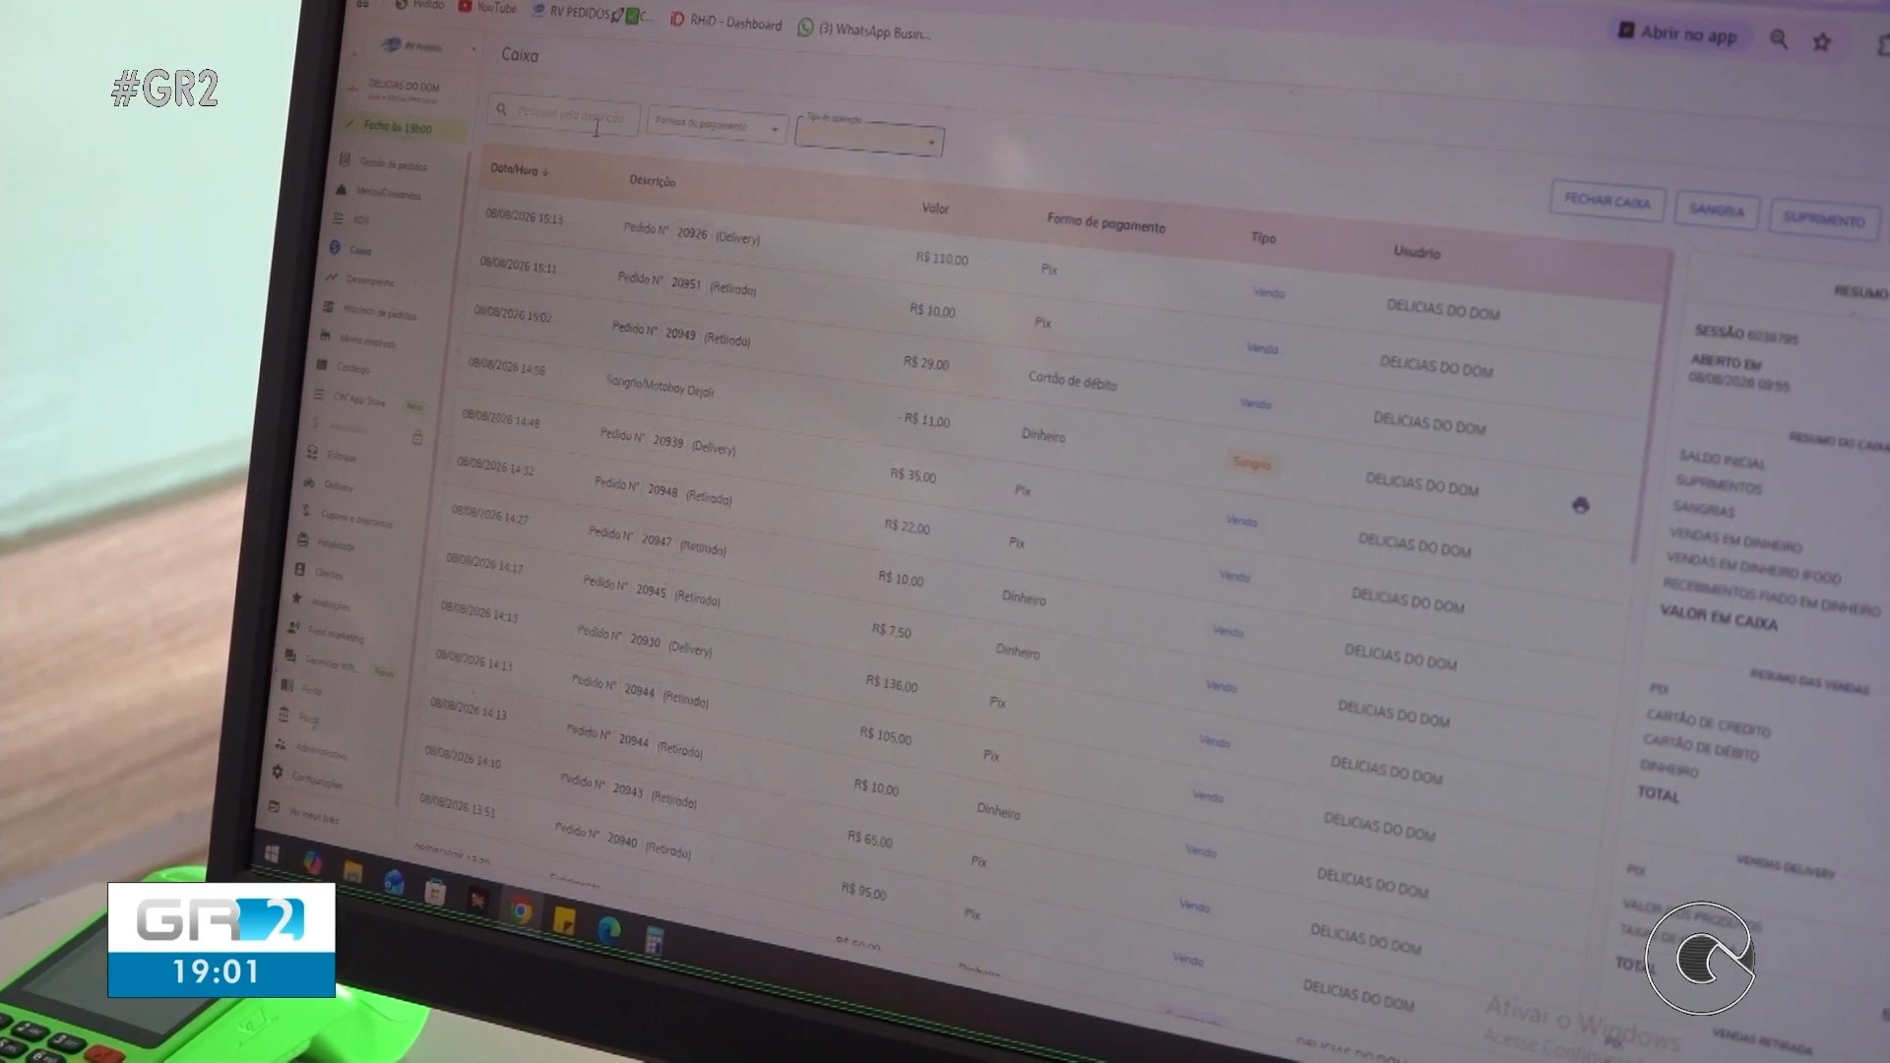Click the orange Sangria type tag
Viewport: 1890px width, 1063px height.
pyautogui.click(x=1252, y=463)
